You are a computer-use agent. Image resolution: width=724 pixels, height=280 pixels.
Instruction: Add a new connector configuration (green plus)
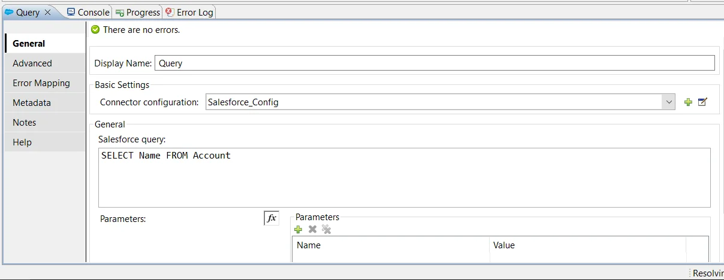click(x=688, y=102)
